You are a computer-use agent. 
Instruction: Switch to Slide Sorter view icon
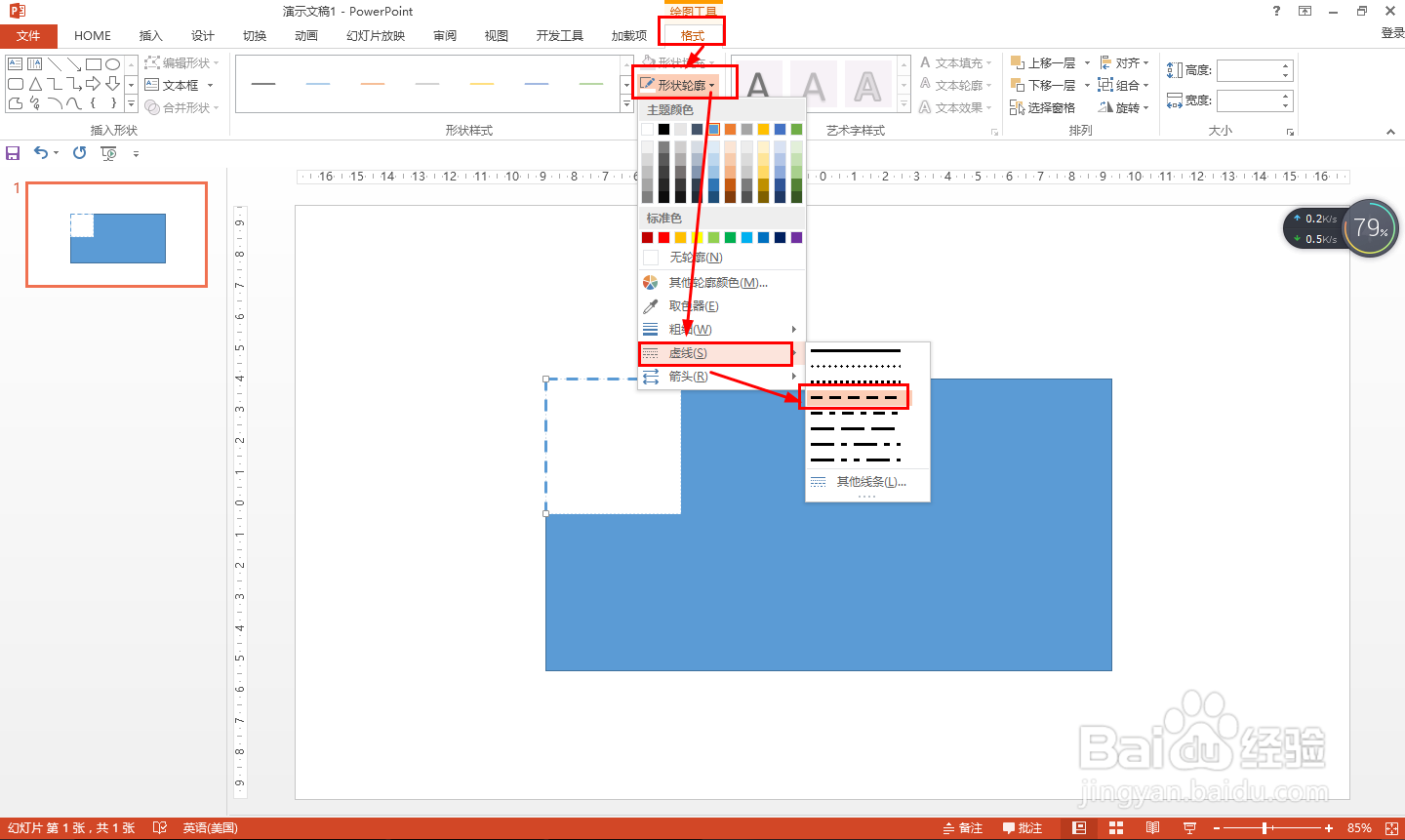[1116, 828]
